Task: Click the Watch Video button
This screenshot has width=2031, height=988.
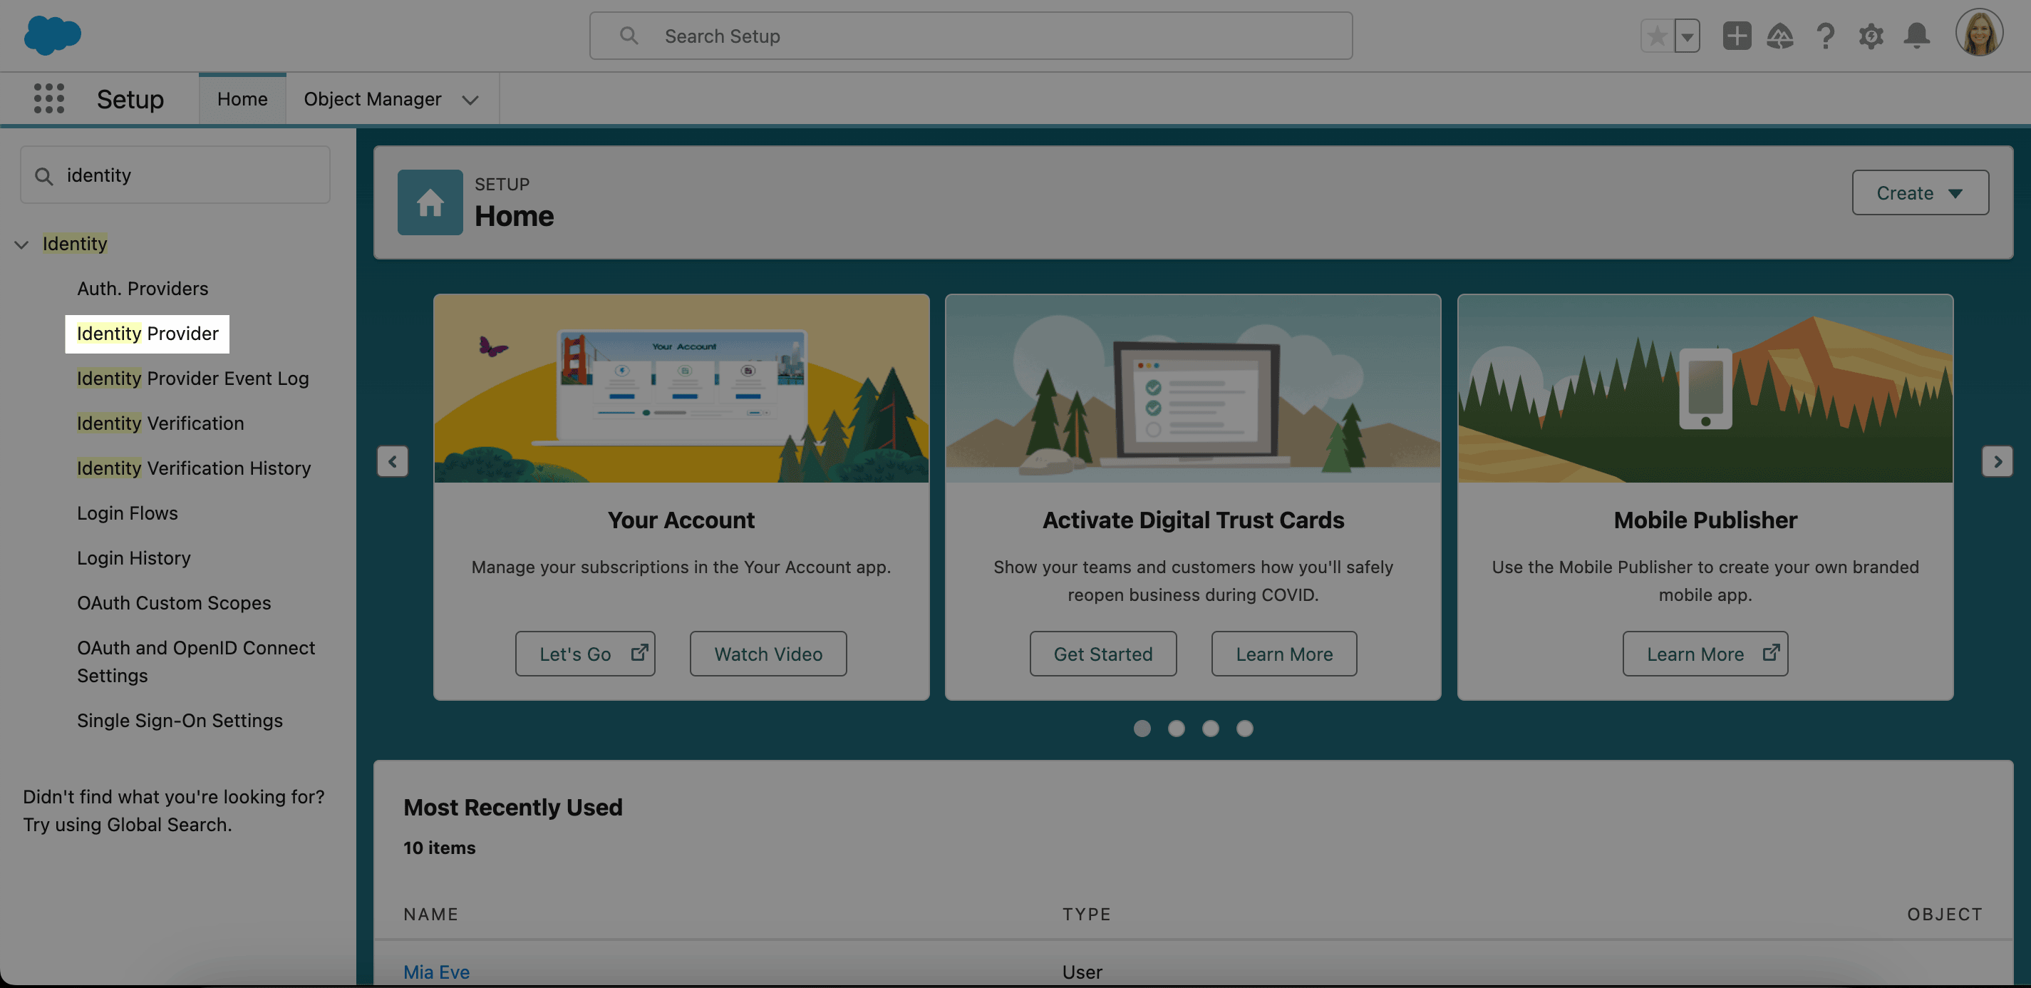Action: pyautogui.click(x=768, y=654)
